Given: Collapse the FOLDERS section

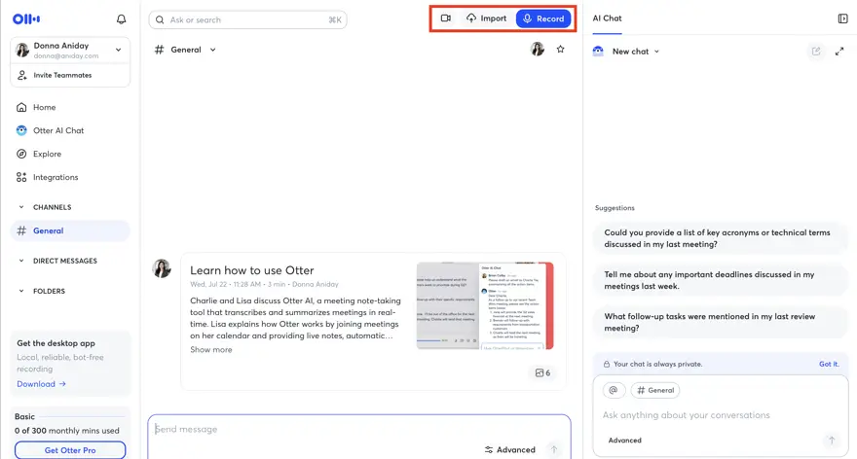Looking at the screenshot, I should (x=21, y=291).
